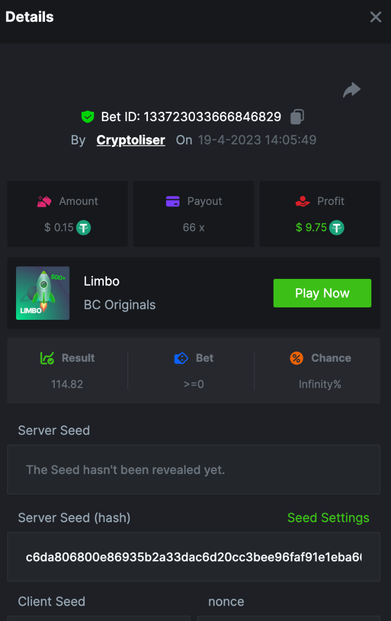391x621 pixels.
Task: Click the Bet ID number text
Action: coord(212,117)
